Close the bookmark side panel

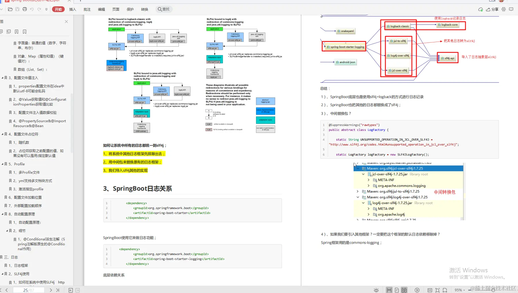point(66,22)
